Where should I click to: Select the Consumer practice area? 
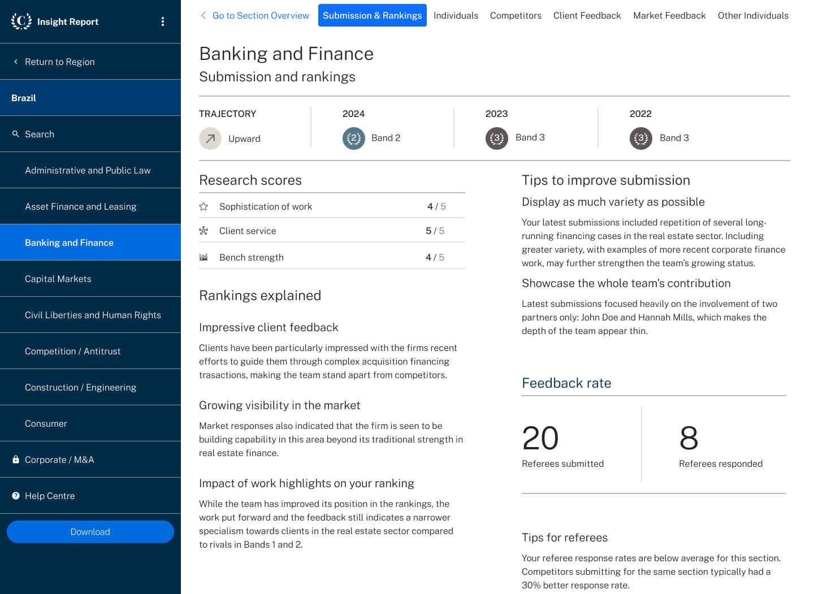click(46, 423)
